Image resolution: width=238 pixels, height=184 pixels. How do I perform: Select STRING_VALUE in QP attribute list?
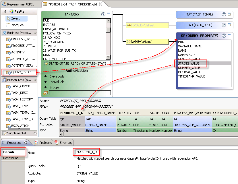click(x=204, y=63)
